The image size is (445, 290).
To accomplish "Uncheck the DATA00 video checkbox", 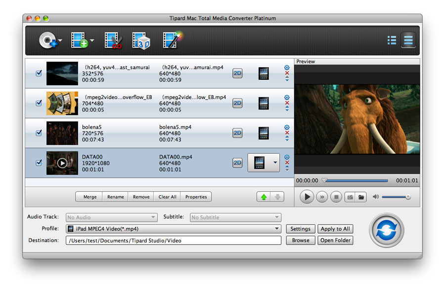I will 39,163.
